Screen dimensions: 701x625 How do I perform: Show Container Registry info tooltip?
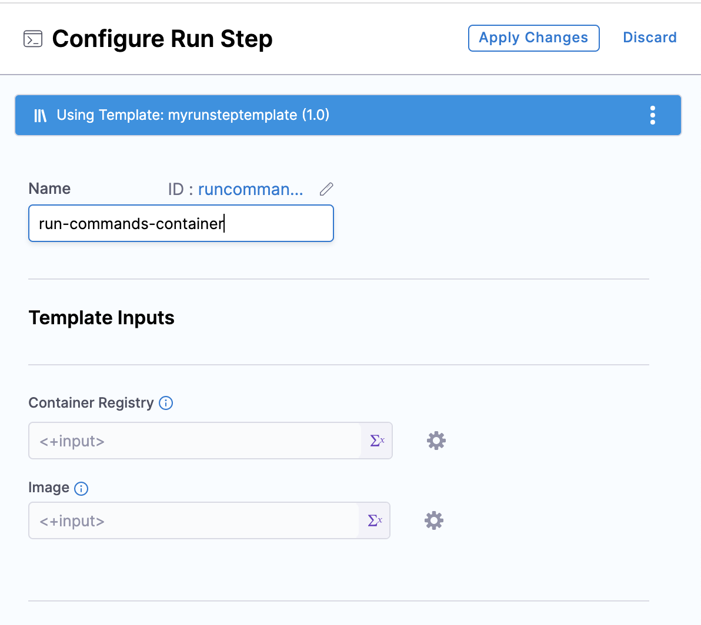(166, 403)
